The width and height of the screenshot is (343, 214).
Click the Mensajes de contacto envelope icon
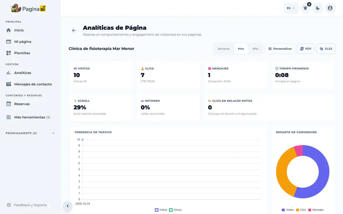click(9, 84)
